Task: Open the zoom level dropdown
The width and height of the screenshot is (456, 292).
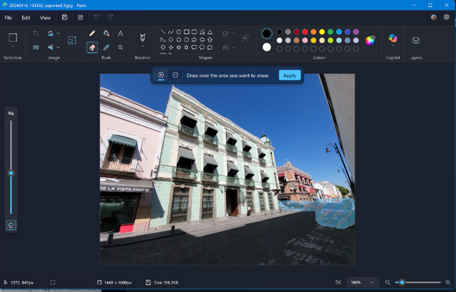Action: (x=363, y=282)
